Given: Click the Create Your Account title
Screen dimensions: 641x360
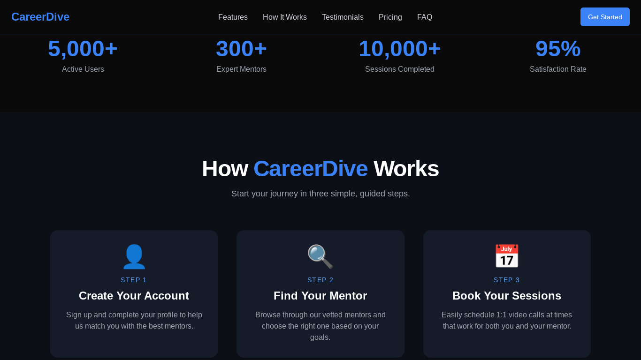Looking at the screenshot, I should (134, 296).
